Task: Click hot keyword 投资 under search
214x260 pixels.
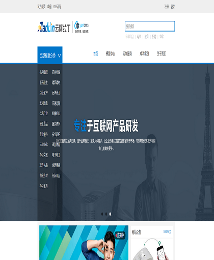Action: coord(147,37)
